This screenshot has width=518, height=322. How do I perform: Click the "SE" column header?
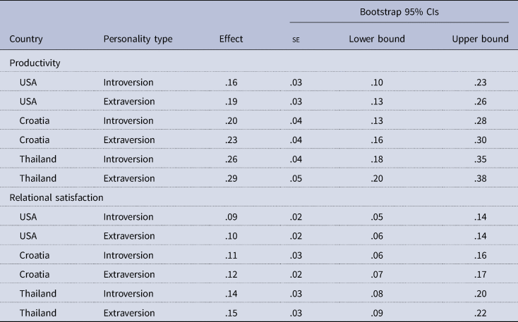click(294, 40)
